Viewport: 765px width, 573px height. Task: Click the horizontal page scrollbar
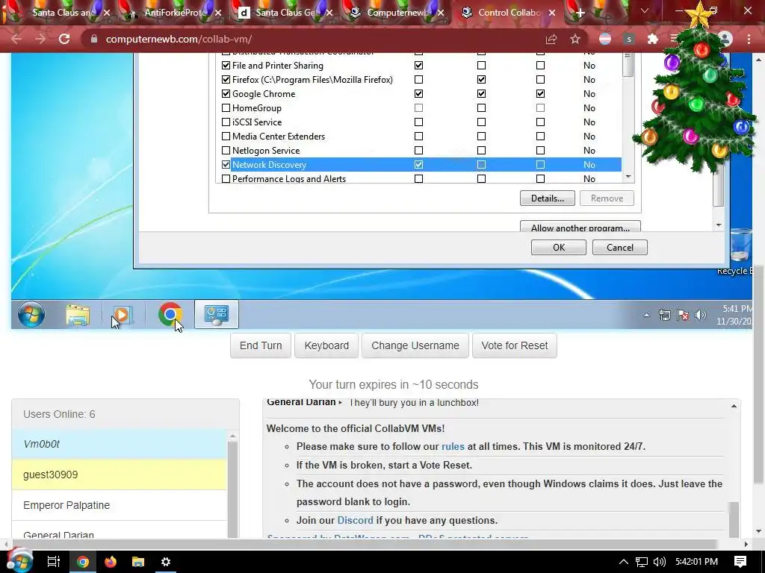point(364,544)
